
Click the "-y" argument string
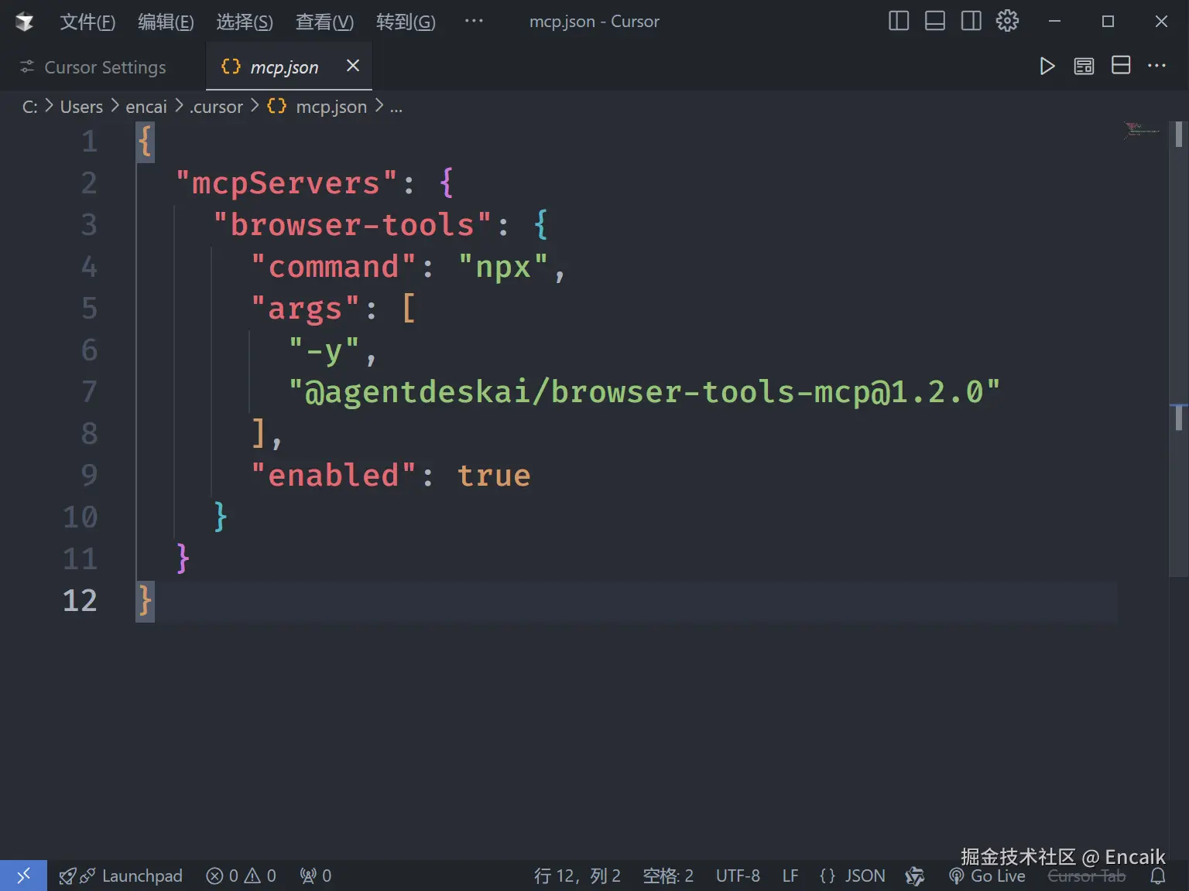324,350
